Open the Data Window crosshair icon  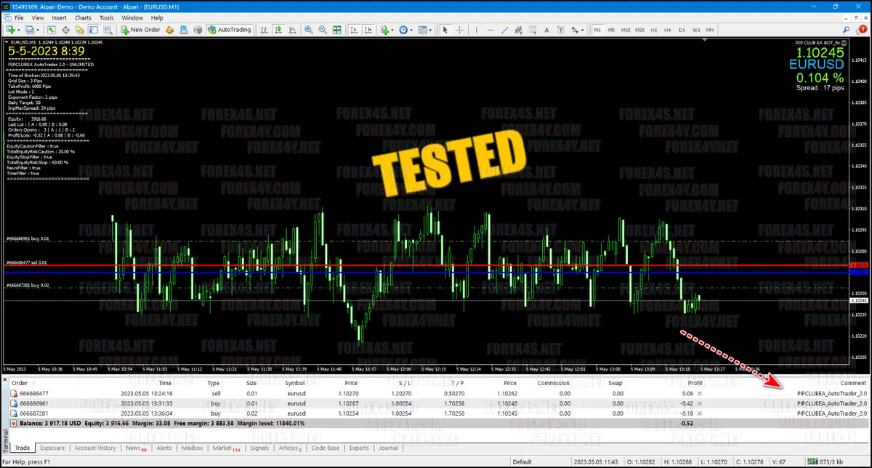coord(66,30)
